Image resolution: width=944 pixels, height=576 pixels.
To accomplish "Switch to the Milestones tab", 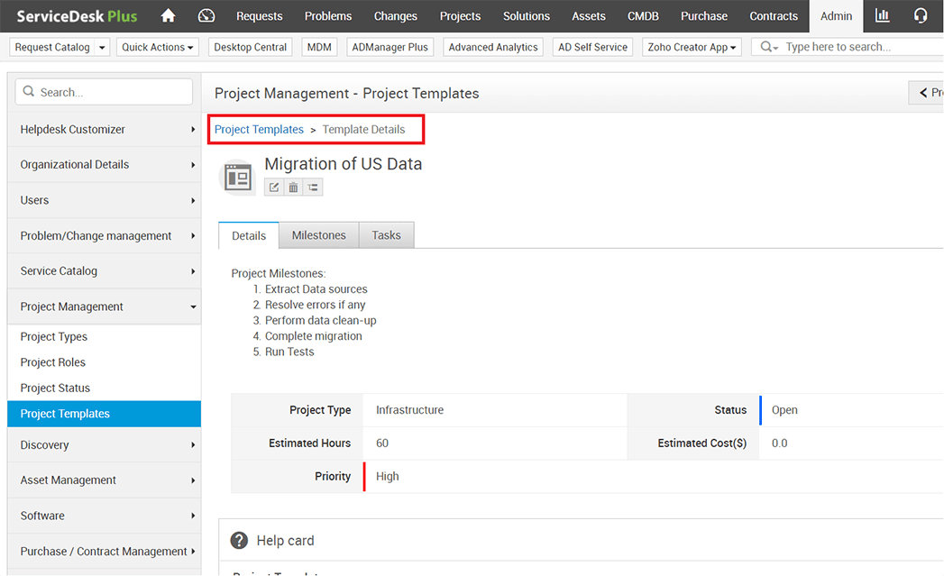I will (x=318, y=234).
